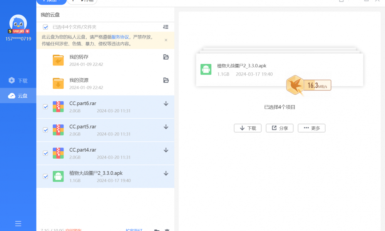The width and height of the screenshot is (385, 231).
Task: Switch to the 下载 tab in sidebar
Action: coord(18,80)
